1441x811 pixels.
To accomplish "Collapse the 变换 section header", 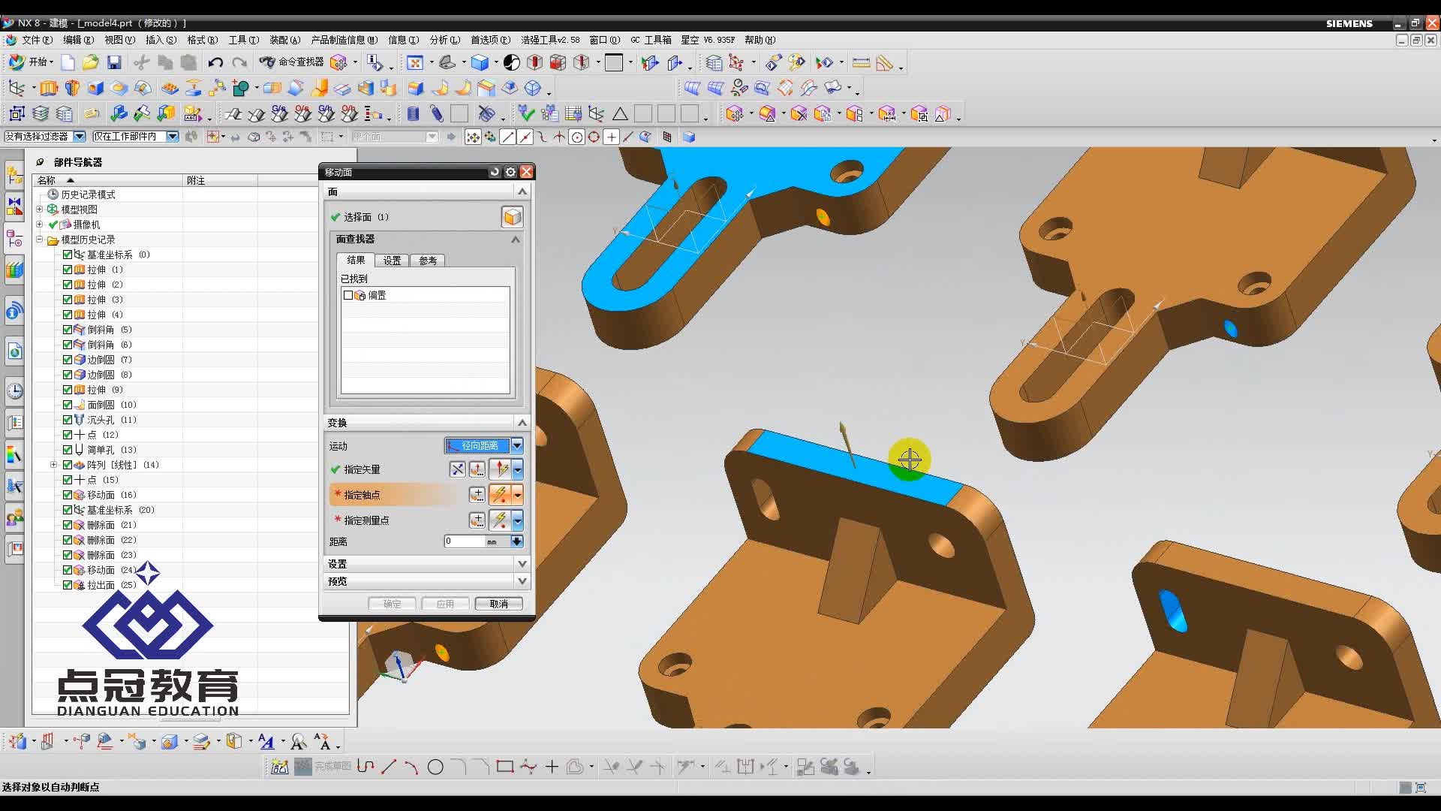I will click(x=522, y=423).
